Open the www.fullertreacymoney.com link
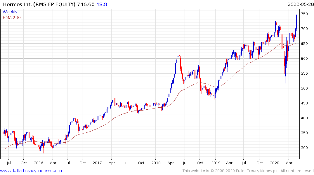 click(x=31, y=171)
